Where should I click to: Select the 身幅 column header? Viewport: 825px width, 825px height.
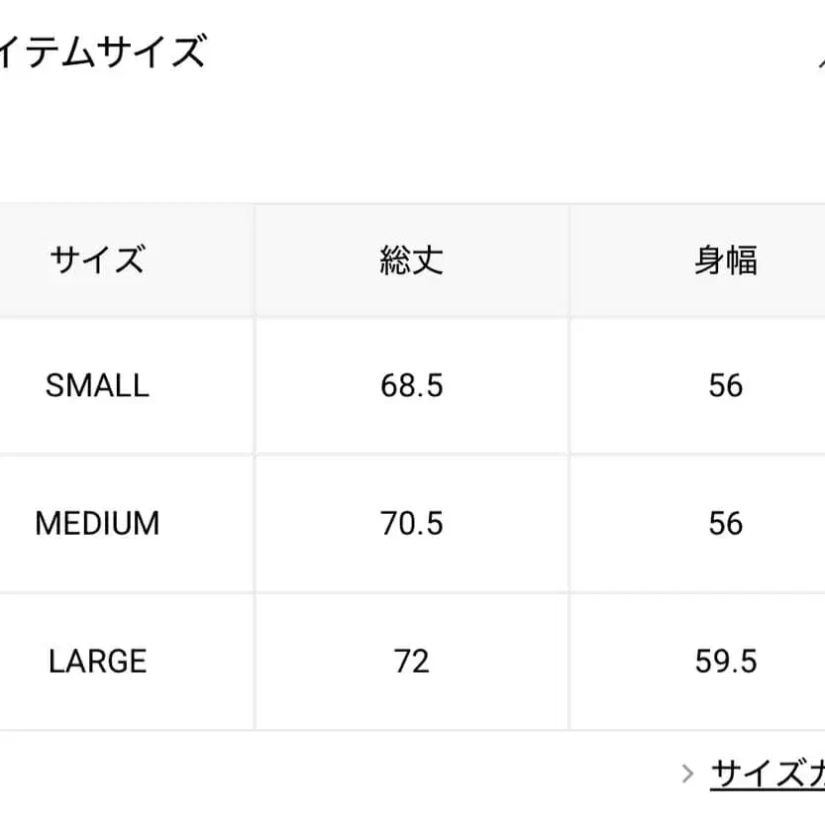(725, 260)
